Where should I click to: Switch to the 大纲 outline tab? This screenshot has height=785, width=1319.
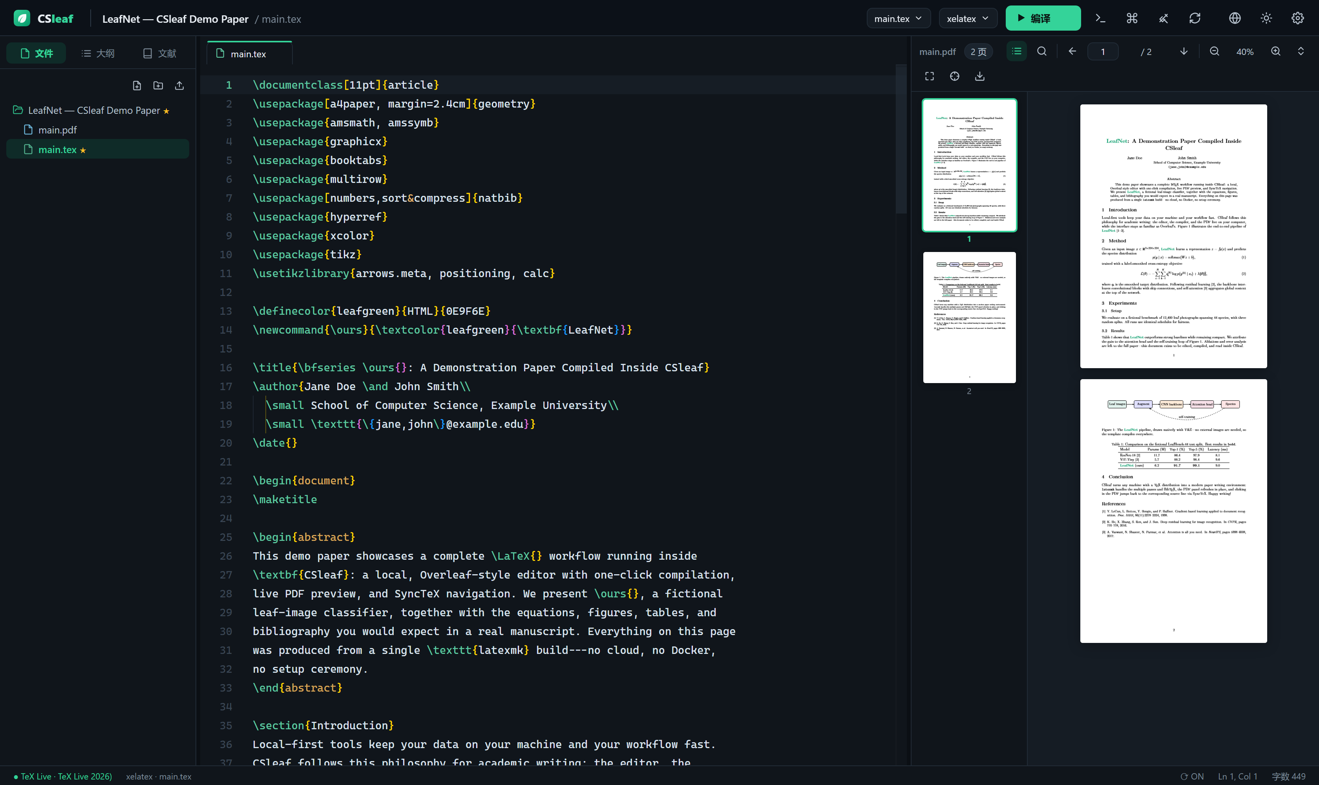98,53
